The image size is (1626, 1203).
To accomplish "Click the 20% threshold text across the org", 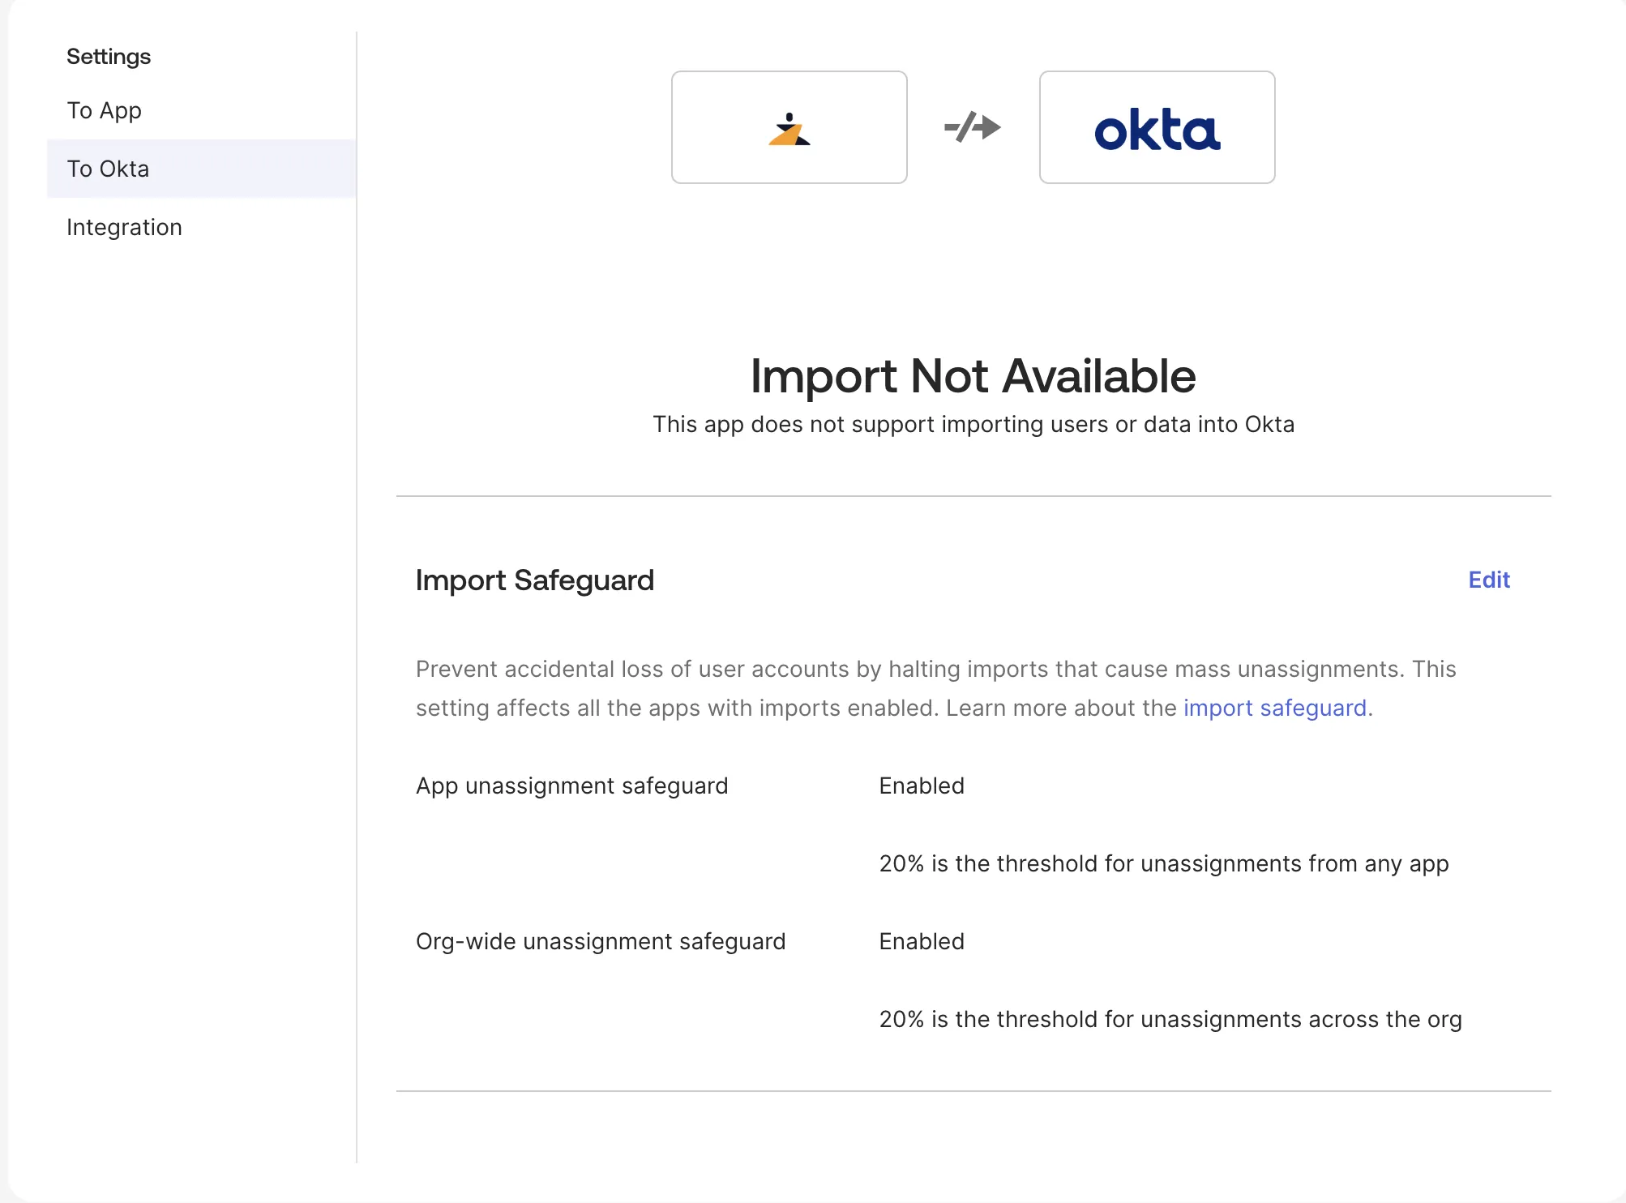I will [x=1170, y=1019].
